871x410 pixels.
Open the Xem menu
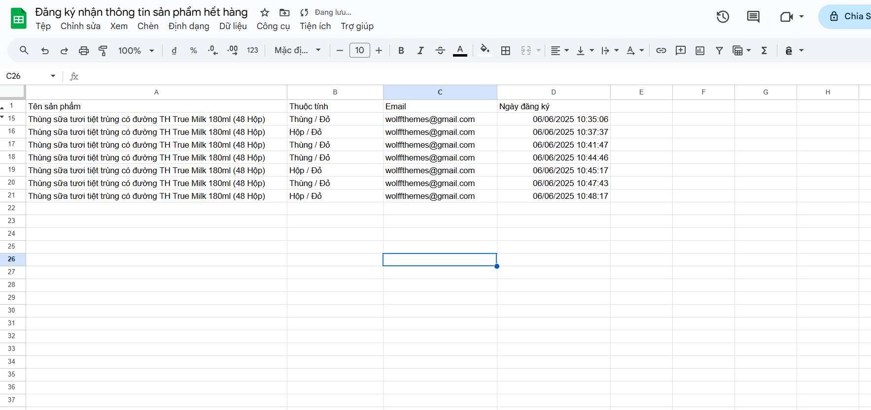pyautogui.click(x=119, y=26)
